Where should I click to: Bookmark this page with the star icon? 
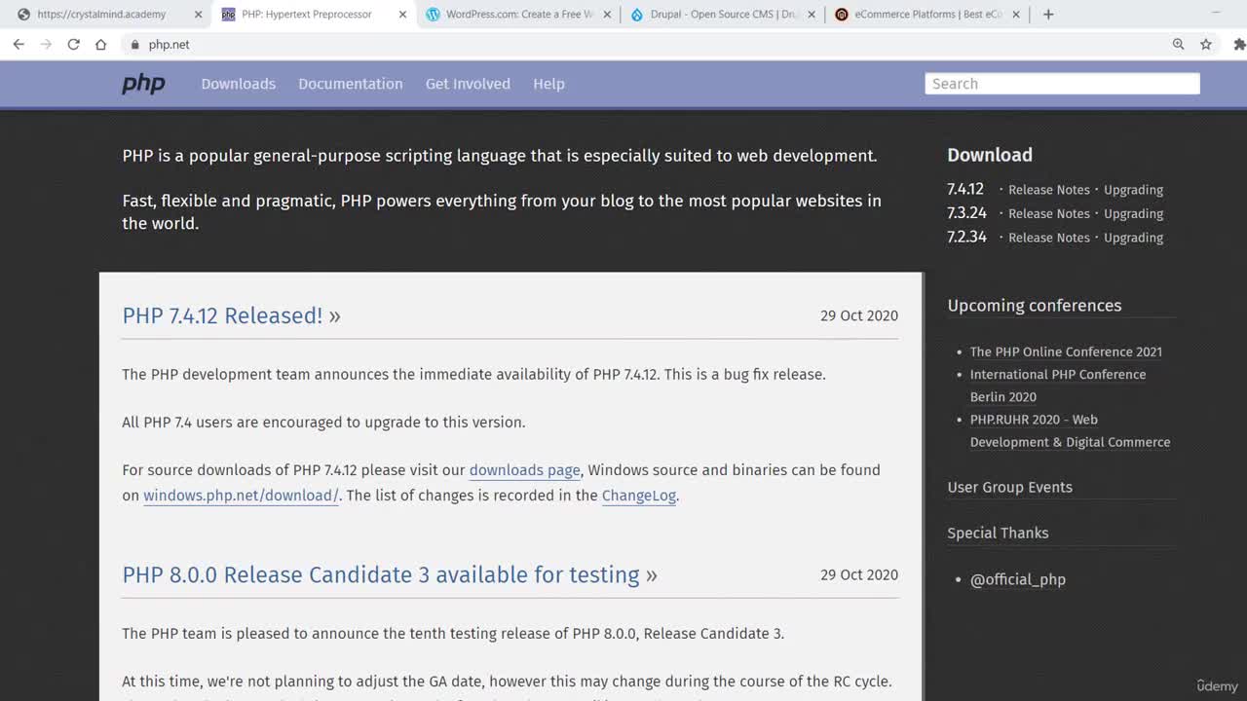pos(1206,45)
